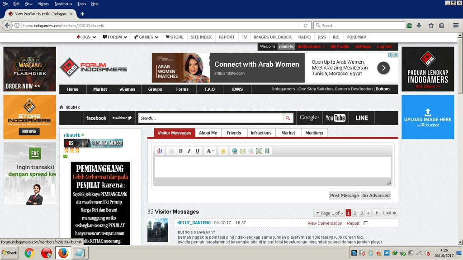The height and width of the screenshot is (260, 463).
Task: Click the search magnifier icon in forum bar
Action: (288, 118)
